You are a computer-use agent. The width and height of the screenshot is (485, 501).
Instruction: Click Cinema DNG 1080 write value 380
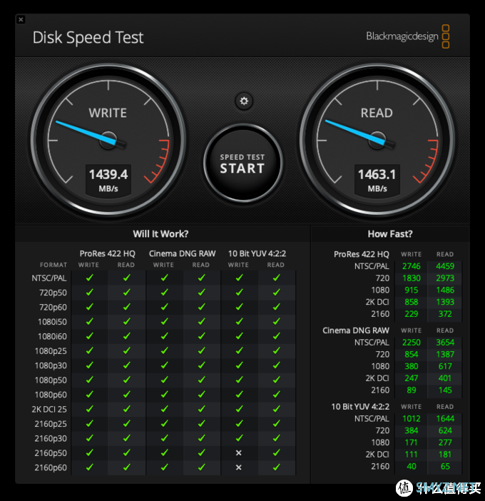tap(412, 366)
